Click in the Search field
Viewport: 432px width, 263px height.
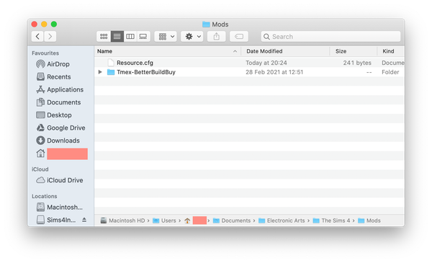(330, 37)
